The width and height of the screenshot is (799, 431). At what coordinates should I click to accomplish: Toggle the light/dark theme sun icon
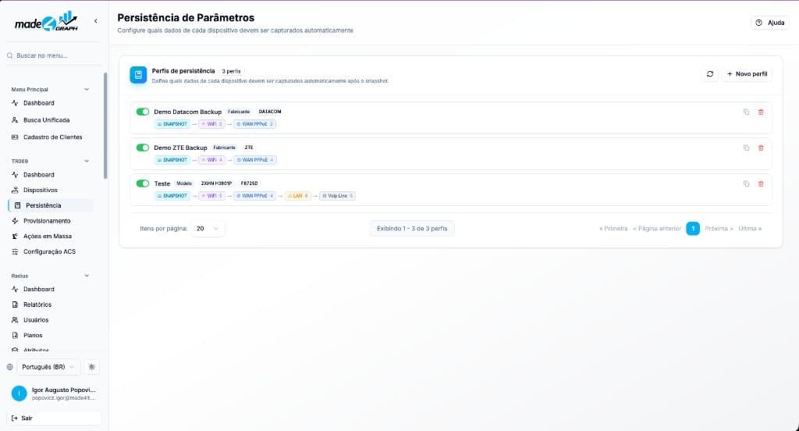92,367
